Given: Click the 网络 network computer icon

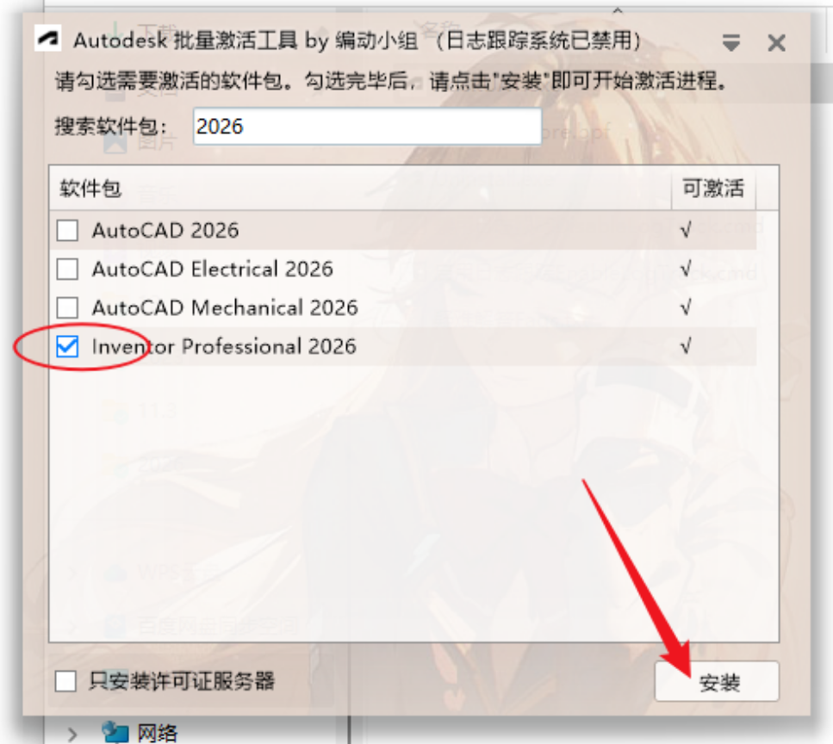Looking at the screenshot, I should pyautogui.click(x=115, y=732).
